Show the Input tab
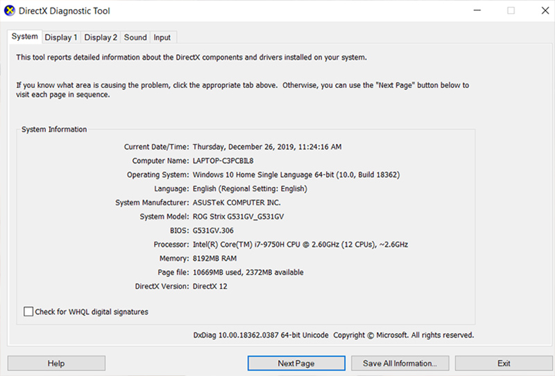This screenshot has height=376, width=555. (162, 37)
